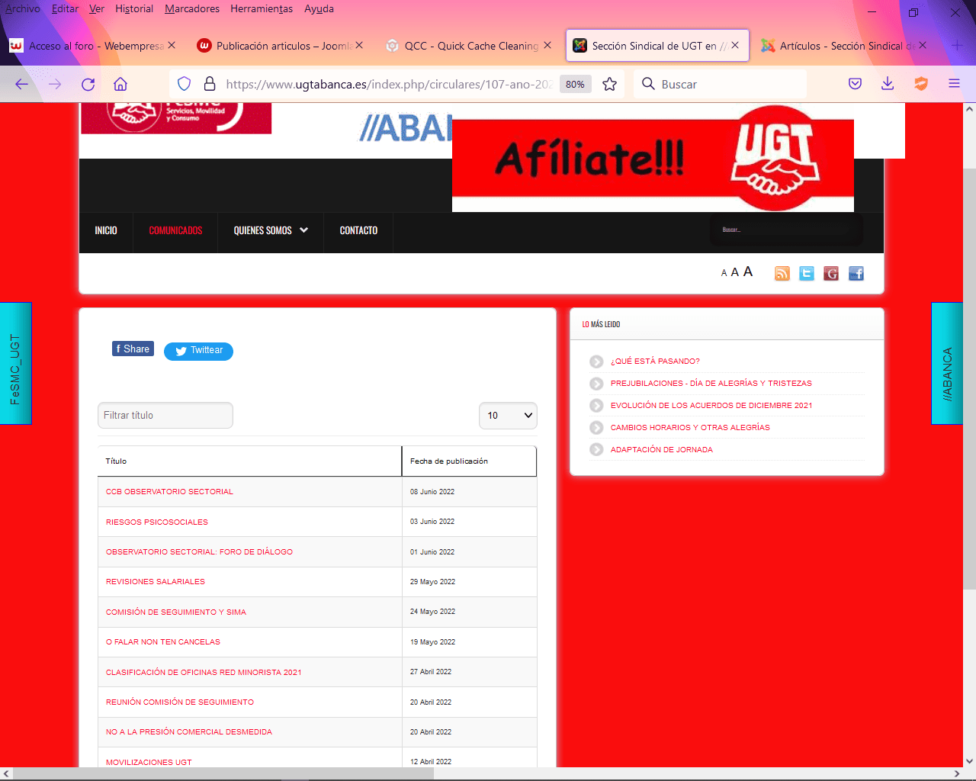Screen dimensions: 976x781
Task: Open the Pocket save icon
Action: [856, 84]
